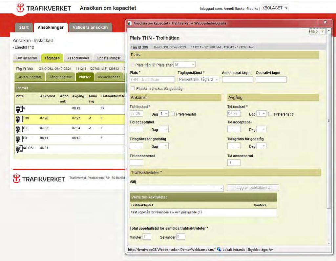Open the Om ansökan sub-tab
The image size is (336, 261).
(27, 58)
